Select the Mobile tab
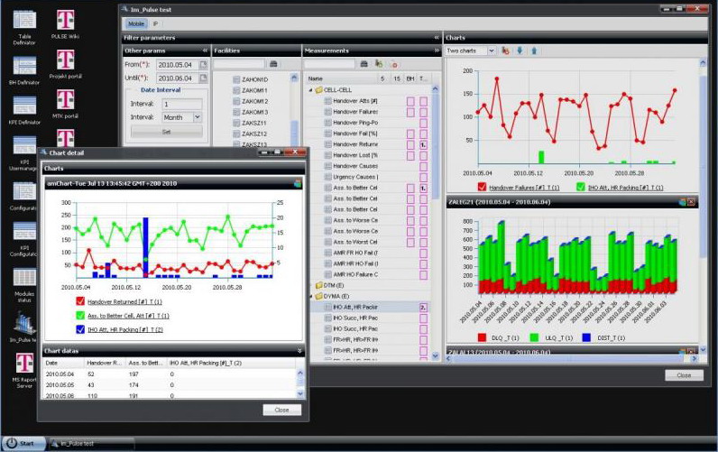718x452 pixels. [135, 23]
